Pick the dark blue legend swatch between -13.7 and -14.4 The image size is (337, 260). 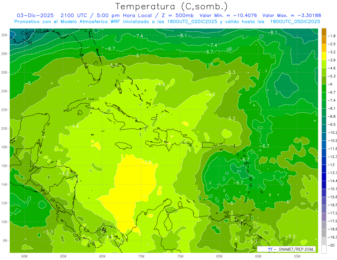(324, 177)
